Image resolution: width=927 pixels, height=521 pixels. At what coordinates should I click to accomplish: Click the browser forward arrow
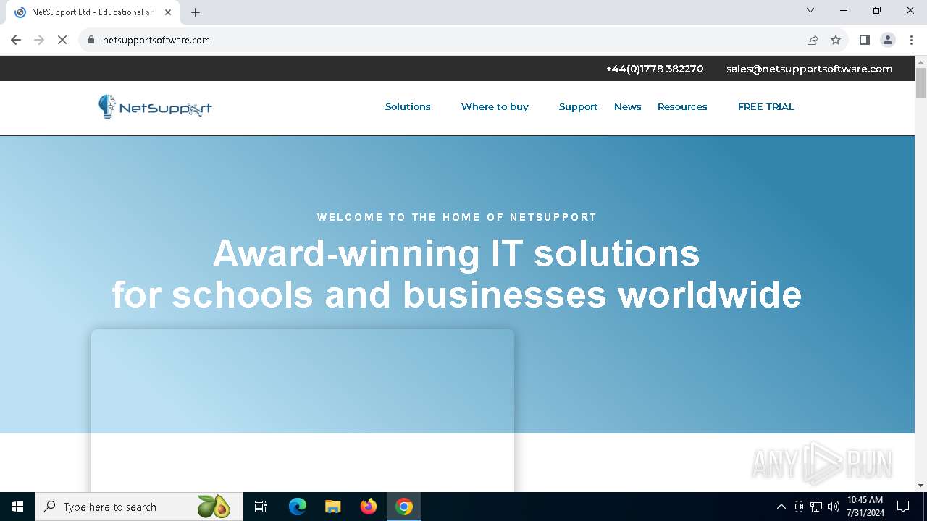point(39,40)
